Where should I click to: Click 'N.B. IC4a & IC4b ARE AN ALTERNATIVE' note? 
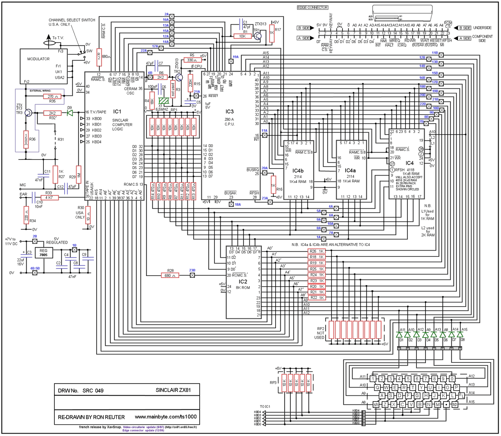coord(331,244)
